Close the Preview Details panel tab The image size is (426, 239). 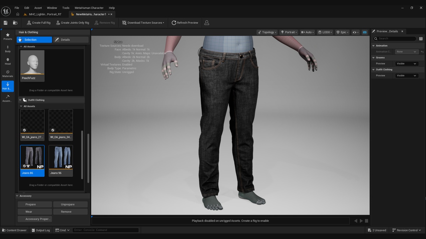click(402, 31)
